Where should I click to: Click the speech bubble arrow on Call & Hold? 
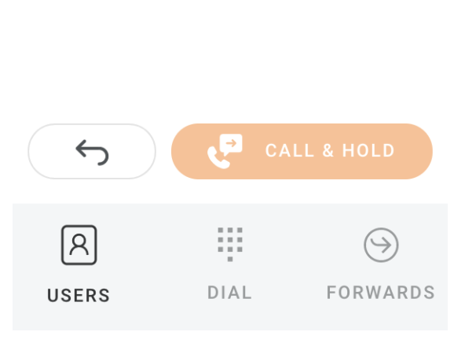pyautogui.click(x=231, y=144)
